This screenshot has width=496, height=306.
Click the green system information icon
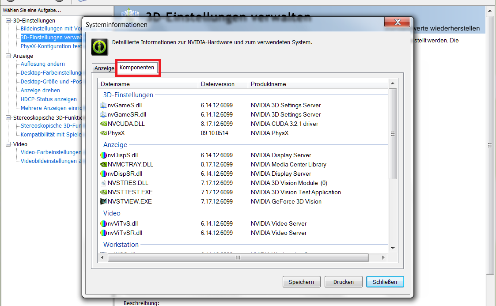[100, 47]
